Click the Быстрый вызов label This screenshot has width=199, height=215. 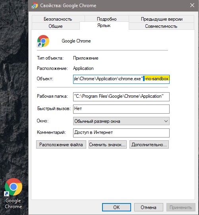click(x=54, y=108)
